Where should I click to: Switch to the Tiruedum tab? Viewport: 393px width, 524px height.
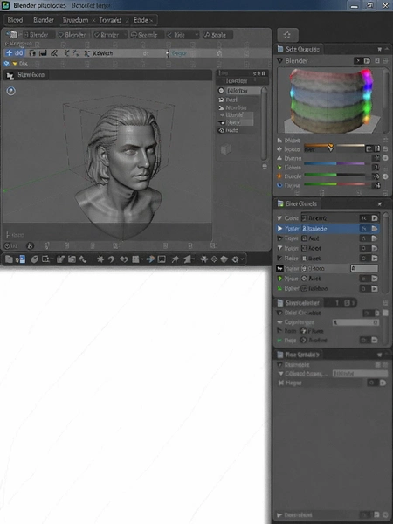(x=75, y=20)
